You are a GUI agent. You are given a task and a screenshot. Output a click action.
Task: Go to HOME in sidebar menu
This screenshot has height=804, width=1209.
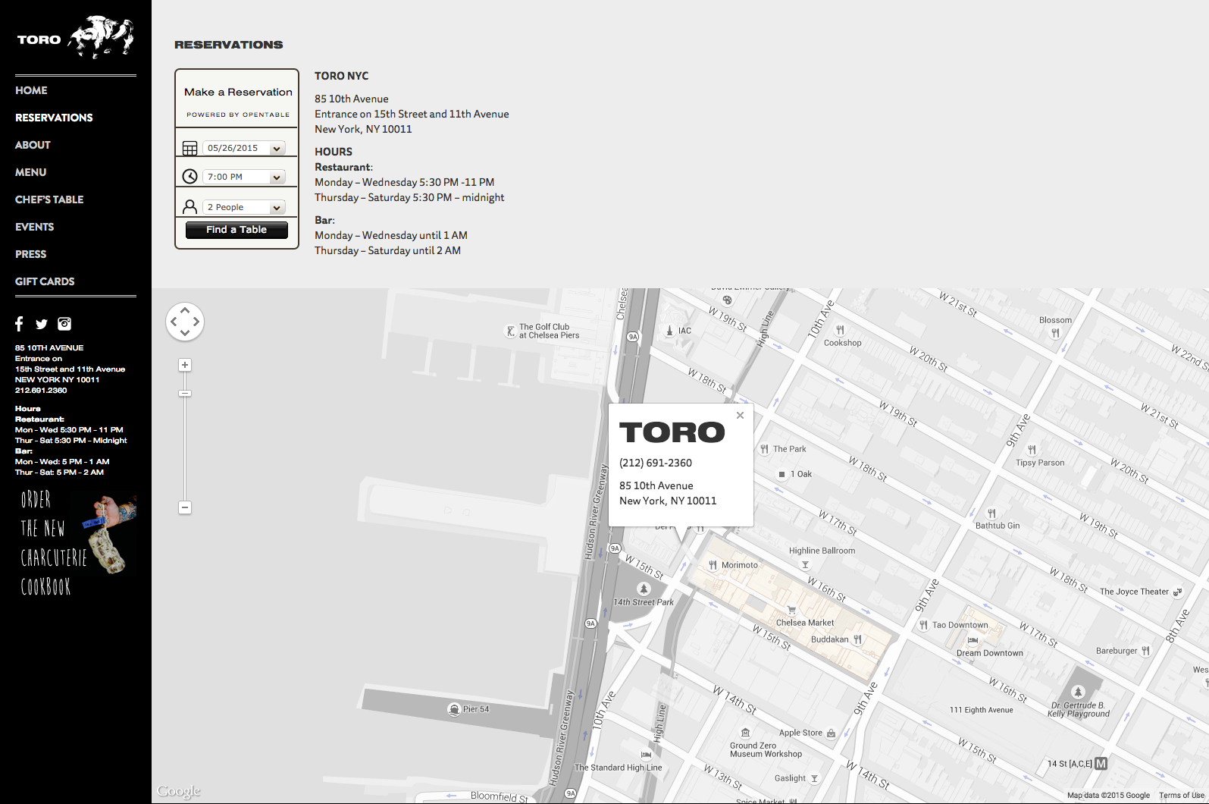[x=31, y=90]
